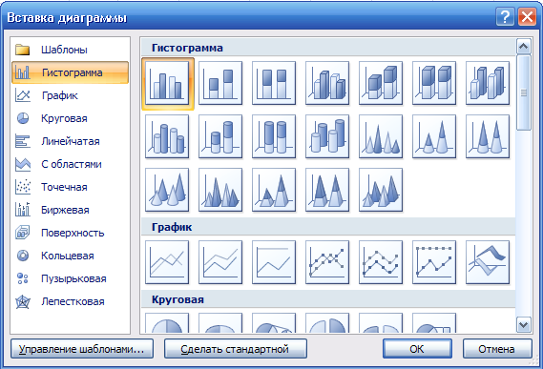Select the clustered cylinder chart icon

(167, 136)
